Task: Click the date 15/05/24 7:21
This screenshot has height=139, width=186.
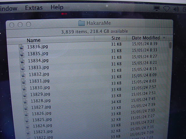Action: pos(142,122)
